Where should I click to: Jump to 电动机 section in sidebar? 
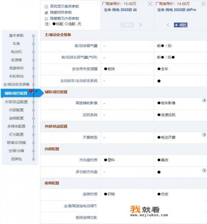16,52
